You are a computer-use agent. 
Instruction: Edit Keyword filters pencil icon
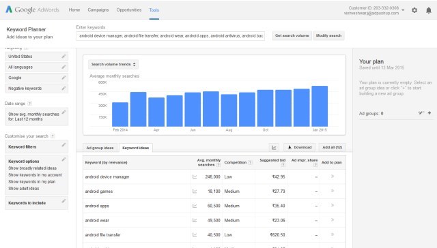(64, 144)
